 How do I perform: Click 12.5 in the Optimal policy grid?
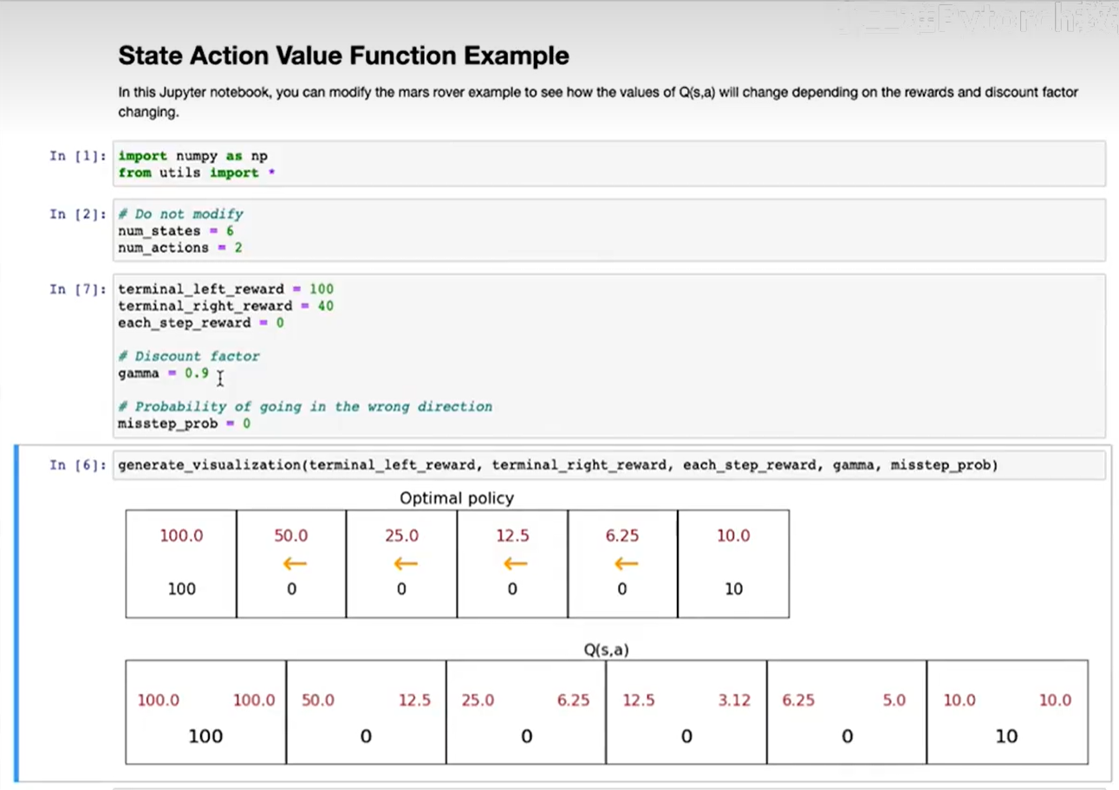512,536
